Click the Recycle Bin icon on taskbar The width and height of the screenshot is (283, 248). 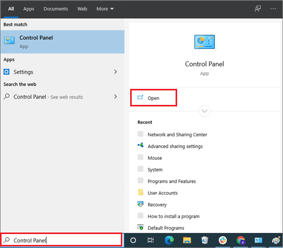click(x=205, y=240)
